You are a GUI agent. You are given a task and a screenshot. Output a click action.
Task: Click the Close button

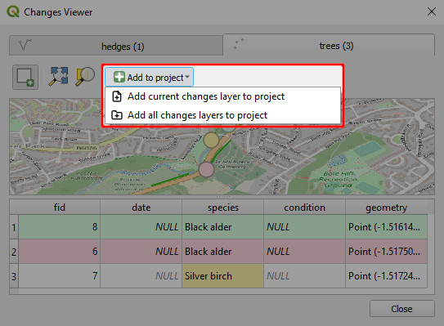click(x=401, y=309)
